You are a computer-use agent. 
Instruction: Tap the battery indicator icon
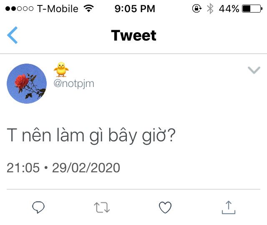252,9
